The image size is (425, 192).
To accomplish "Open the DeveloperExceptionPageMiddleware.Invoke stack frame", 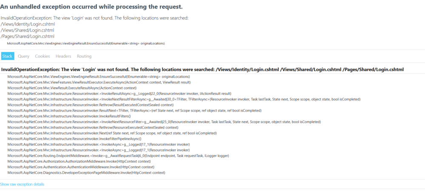I will 86,173.
